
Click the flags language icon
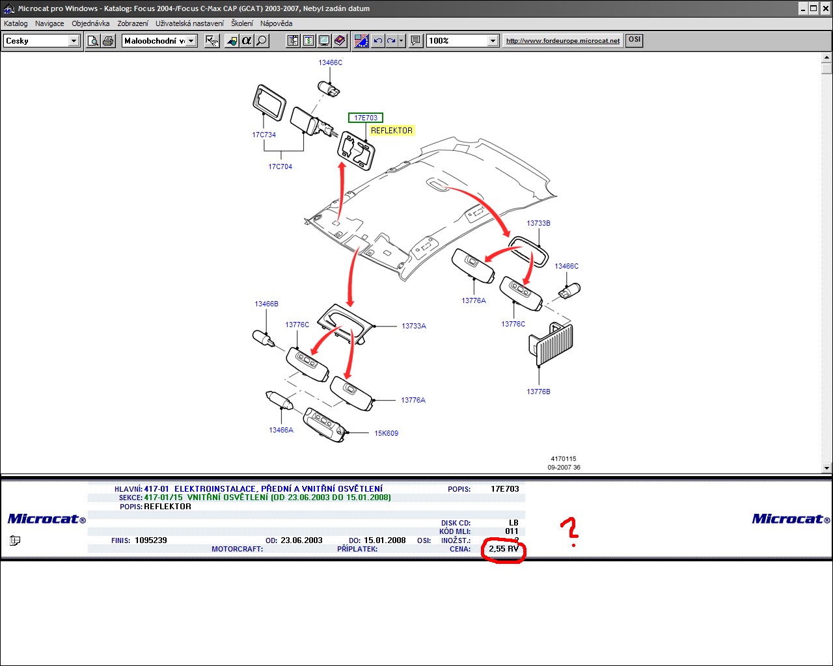(361, 41)
